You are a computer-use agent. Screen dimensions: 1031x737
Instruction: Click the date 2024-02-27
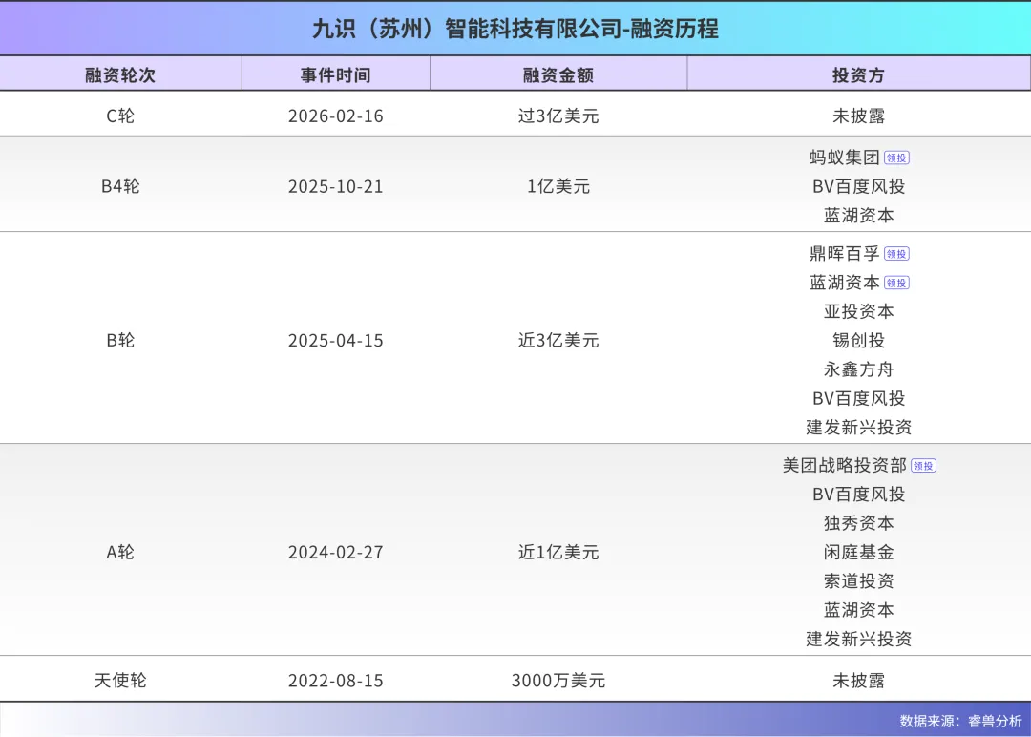click(x=335, y=552)
